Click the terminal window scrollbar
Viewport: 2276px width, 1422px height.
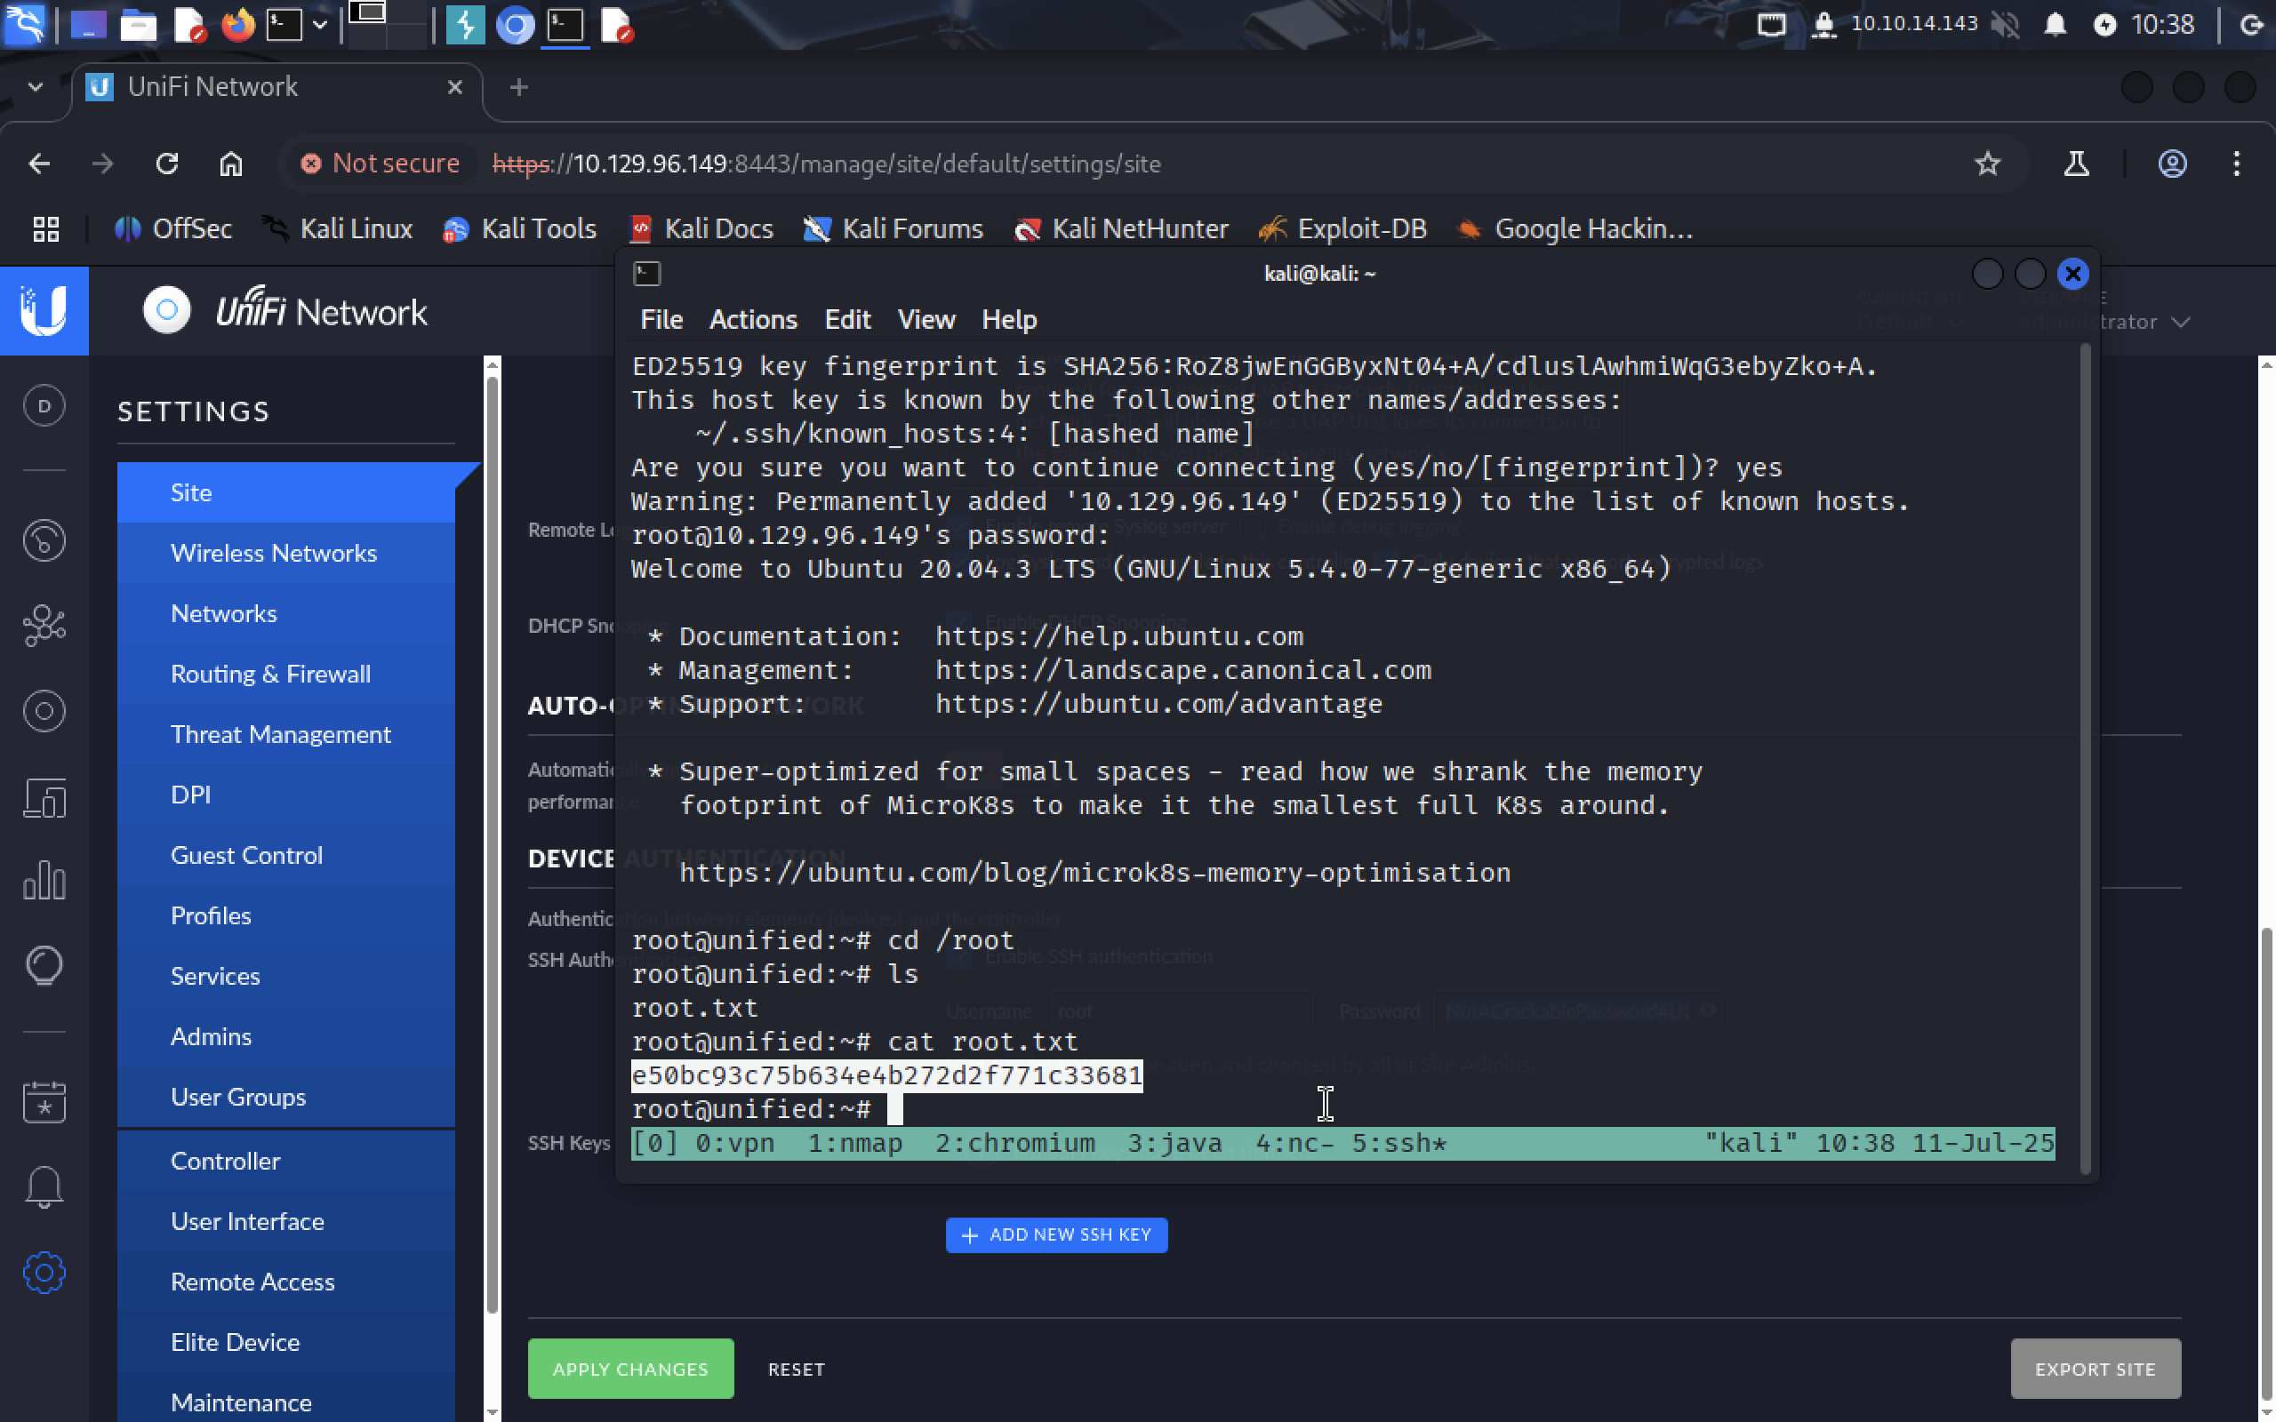[x=2085, y=760]
